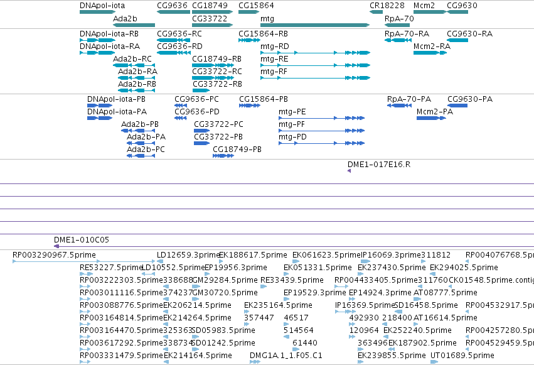The width and height of the screenshot is (534, 365).
Task: Click the DNApol-iota-PB protein label
Action: (x=116, y=99)
